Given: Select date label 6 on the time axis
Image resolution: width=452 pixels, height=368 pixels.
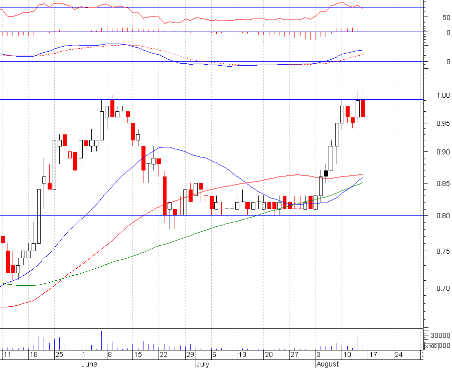Looking at the screenshot, I should click(214, 354).
